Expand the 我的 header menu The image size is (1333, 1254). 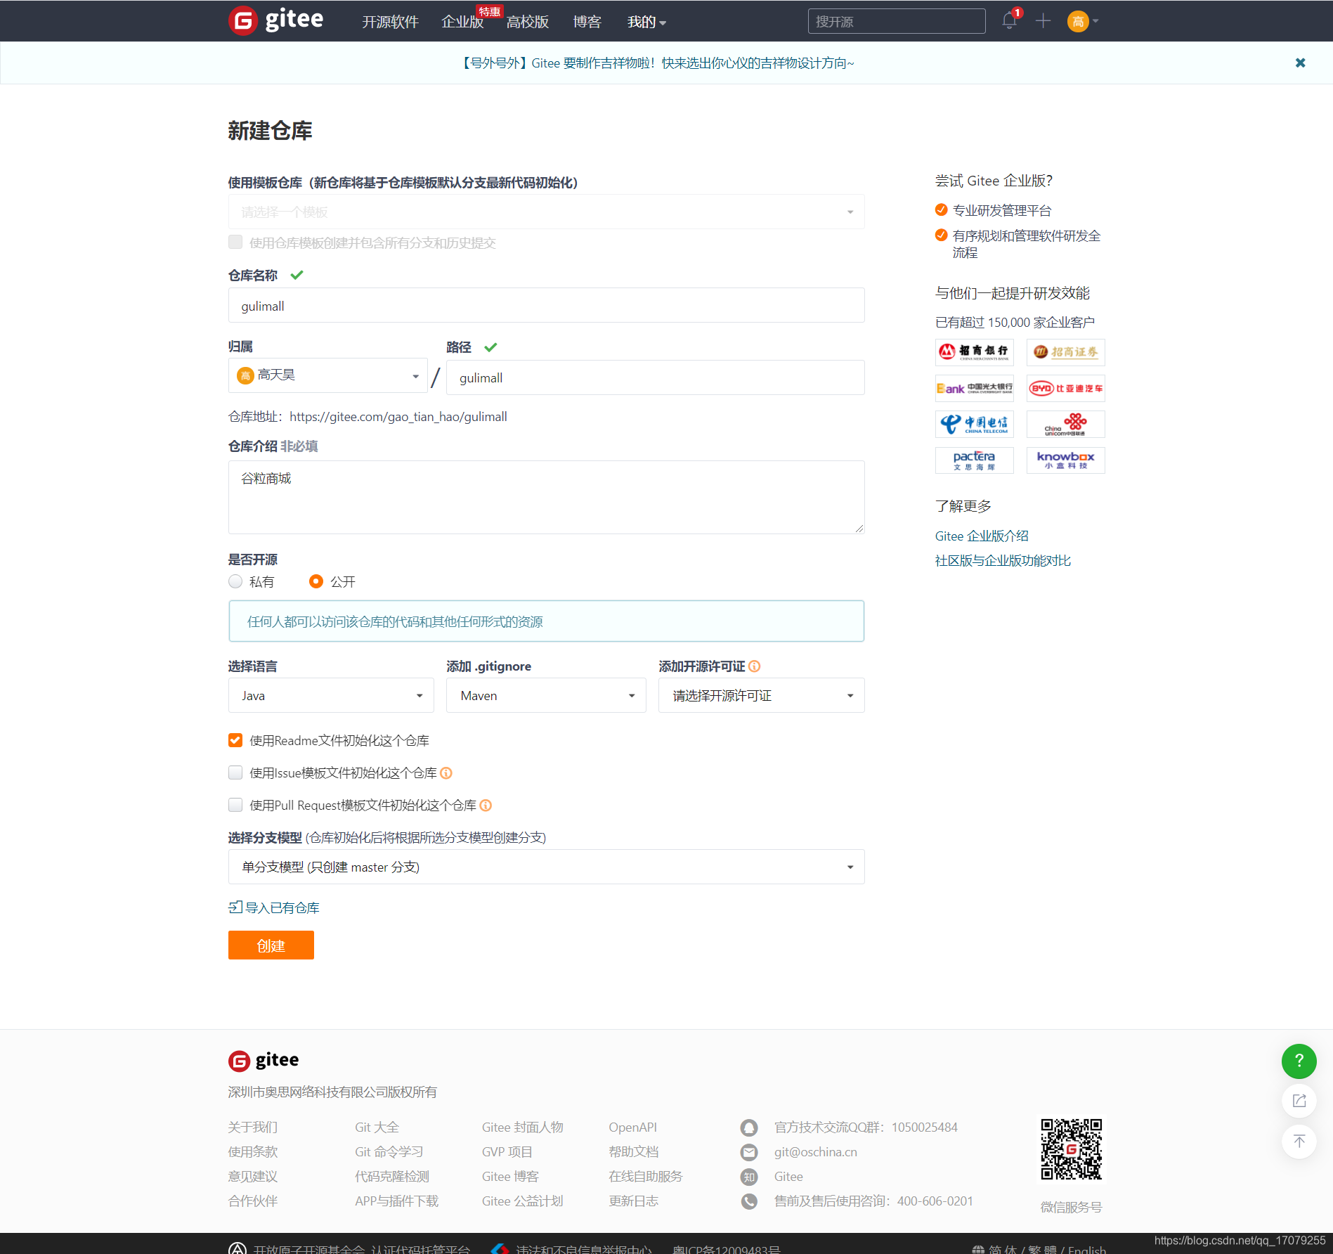[646, 22]
